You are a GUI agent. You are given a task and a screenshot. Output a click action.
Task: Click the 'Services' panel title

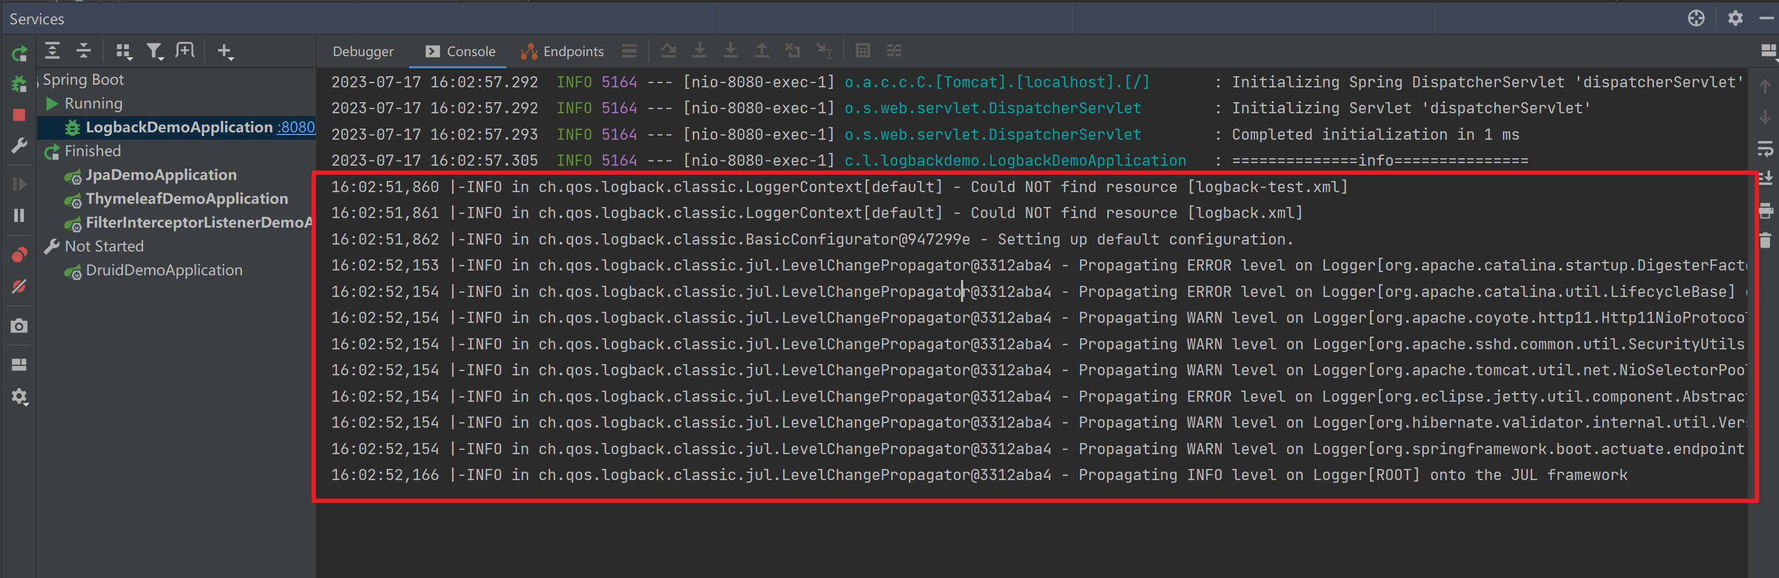pyautogui.click(x=37, y=19)
